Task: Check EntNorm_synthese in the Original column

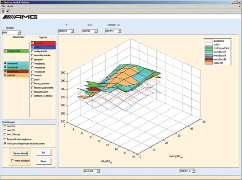Action: 32,96
